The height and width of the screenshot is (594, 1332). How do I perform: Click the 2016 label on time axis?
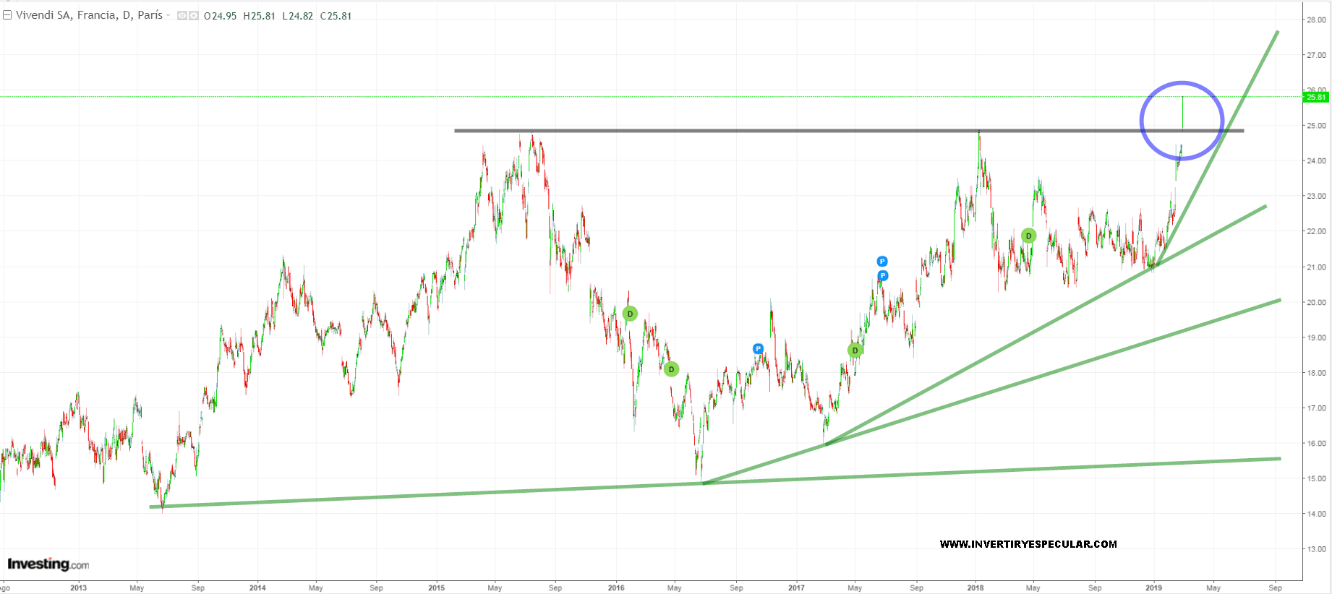[x=615, y=587]
